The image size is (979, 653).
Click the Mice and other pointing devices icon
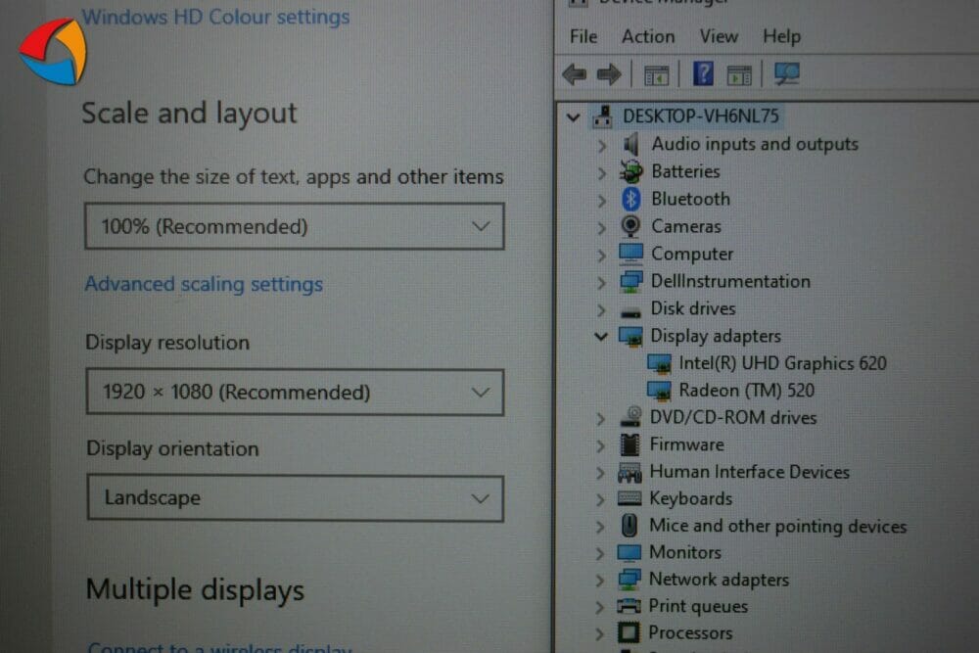point(629,526)
